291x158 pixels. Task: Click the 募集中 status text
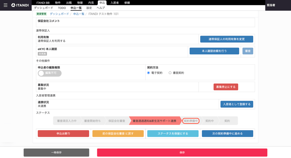point(42,89)
